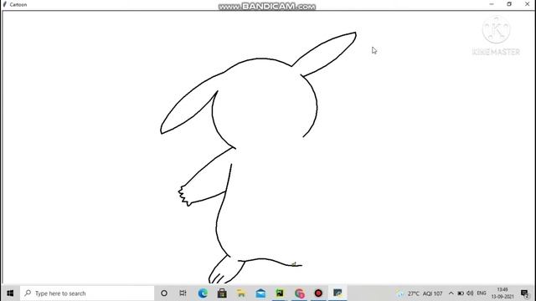Viewport: 536px width, 301px height.
Task: Open the notification center icon
Action: pyautogui.click(x=525, y=293)
